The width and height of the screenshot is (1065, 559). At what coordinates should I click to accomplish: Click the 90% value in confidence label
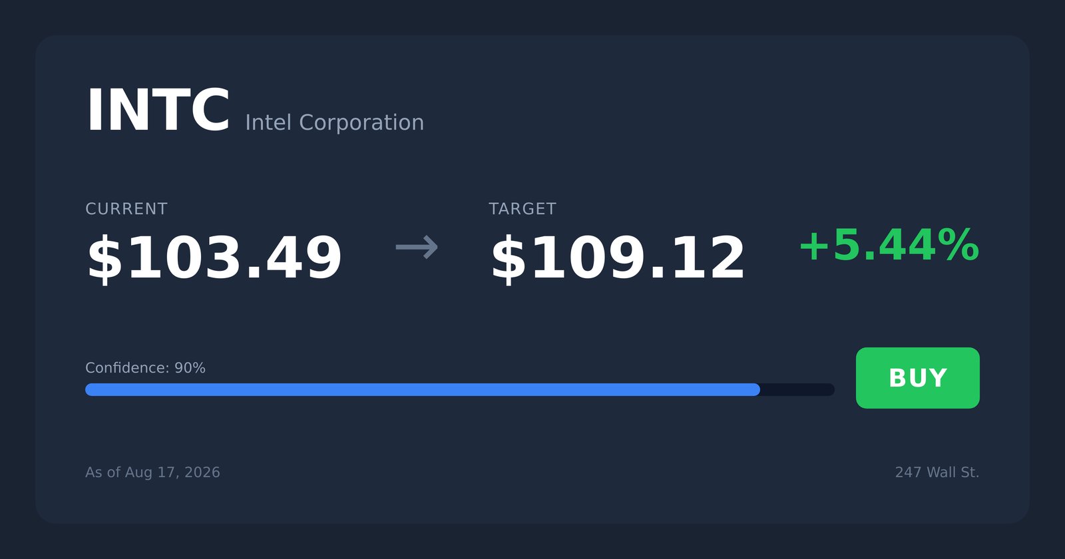190,368
